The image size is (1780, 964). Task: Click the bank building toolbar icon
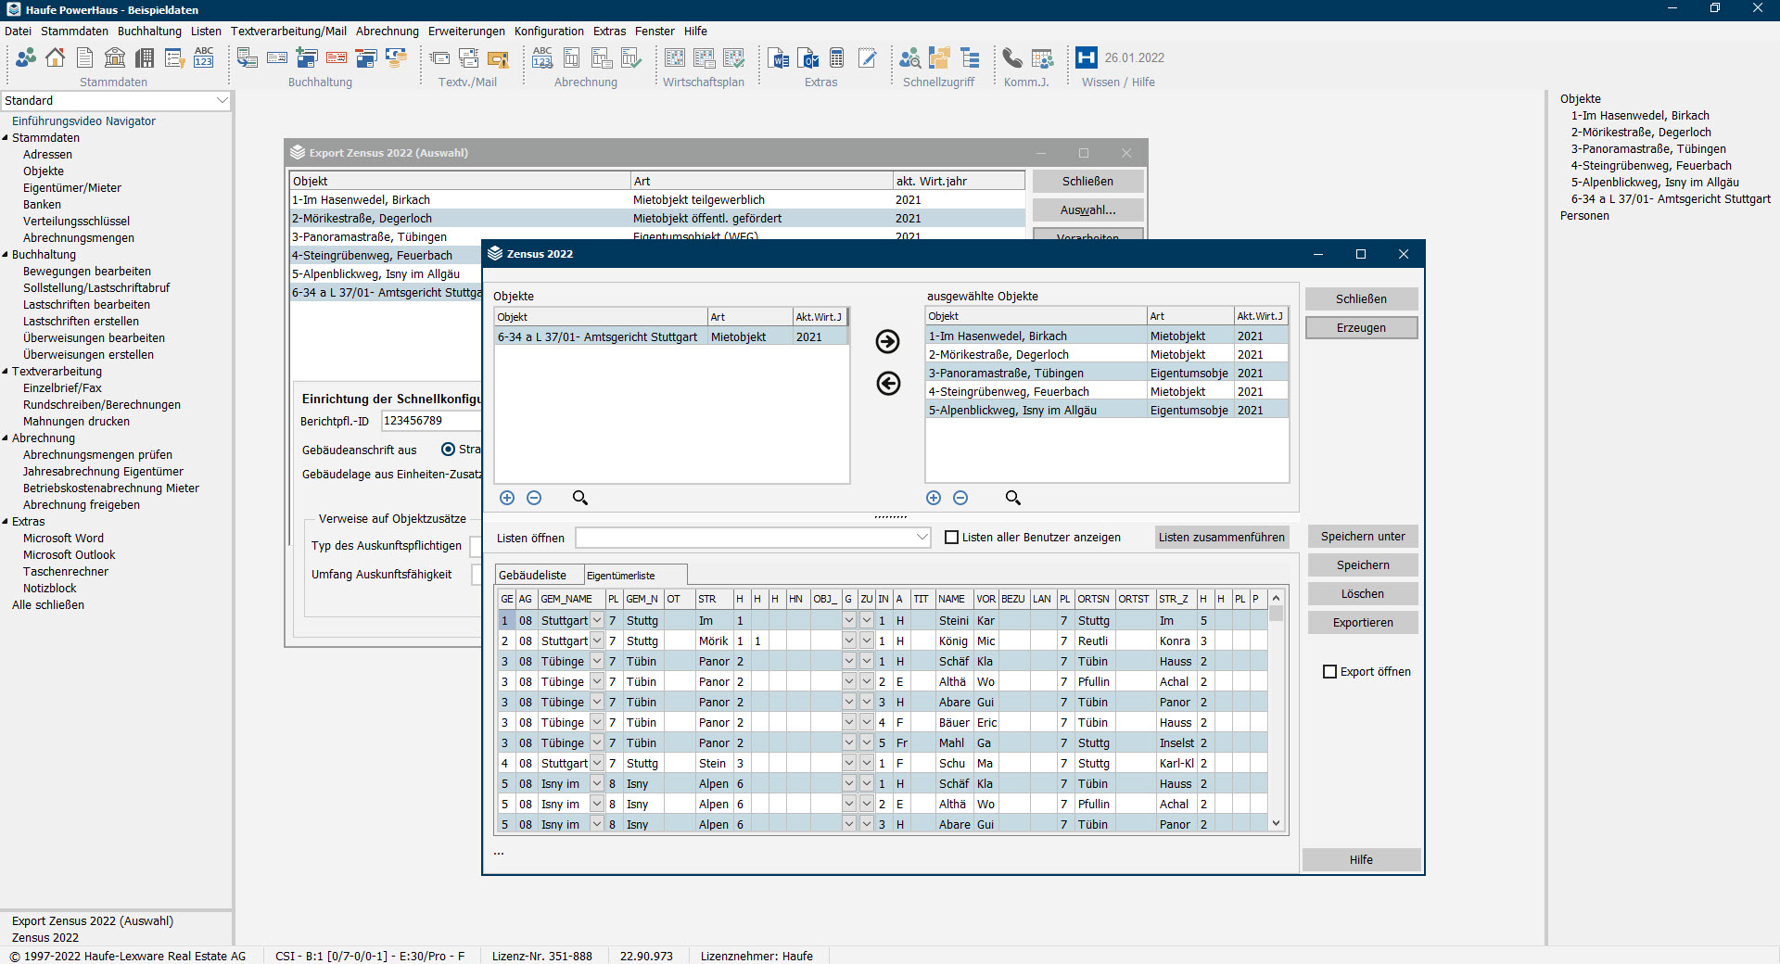(115, 57)
